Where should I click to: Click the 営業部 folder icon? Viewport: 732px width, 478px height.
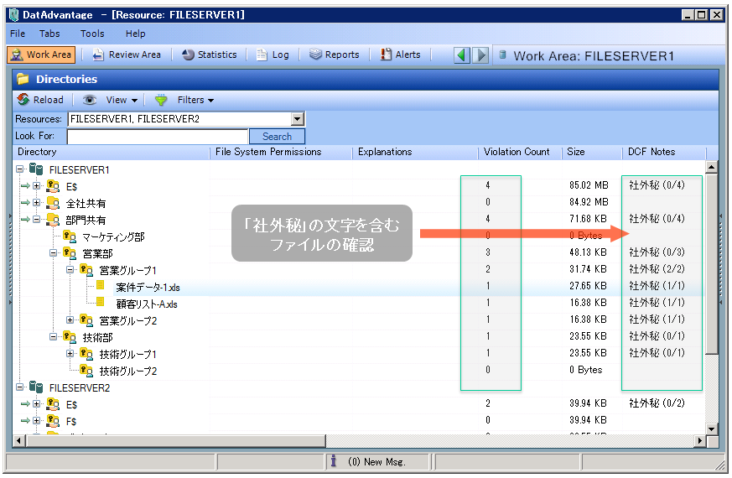[x=70, y=253]
